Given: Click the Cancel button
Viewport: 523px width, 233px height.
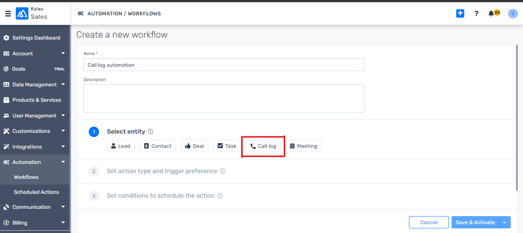Looking at the screenshot, I should 429,222.
